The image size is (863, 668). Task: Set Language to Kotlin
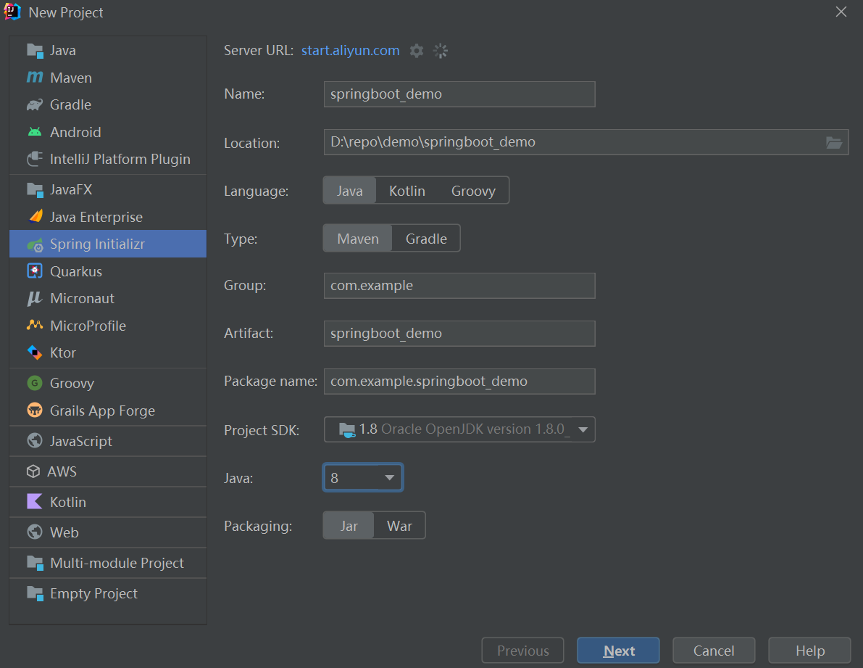click(407, 191)
